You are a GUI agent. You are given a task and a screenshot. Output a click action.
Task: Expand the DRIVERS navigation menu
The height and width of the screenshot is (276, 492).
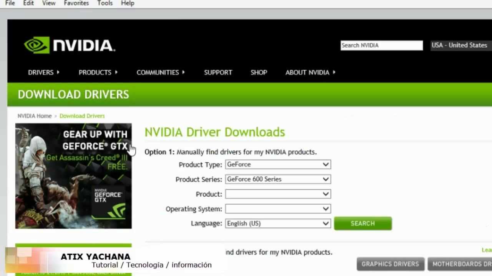(x=43, y=72)
